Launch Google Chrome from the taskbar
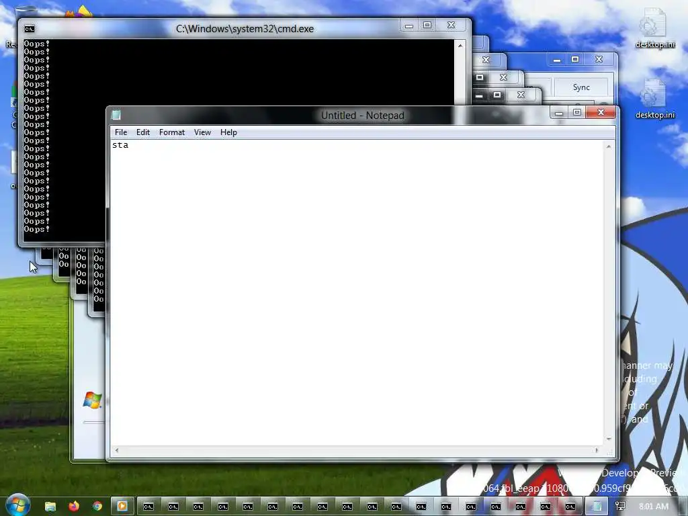Viewport: 688px width, 516px height. (x=97, y=507)
